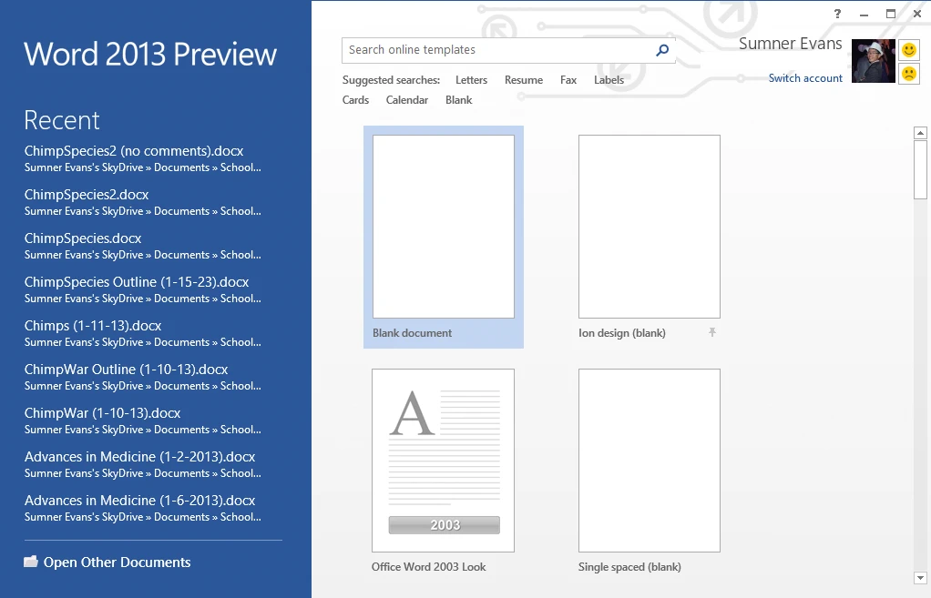
Task: Pin the Ion design template
Action: point(712,333)
